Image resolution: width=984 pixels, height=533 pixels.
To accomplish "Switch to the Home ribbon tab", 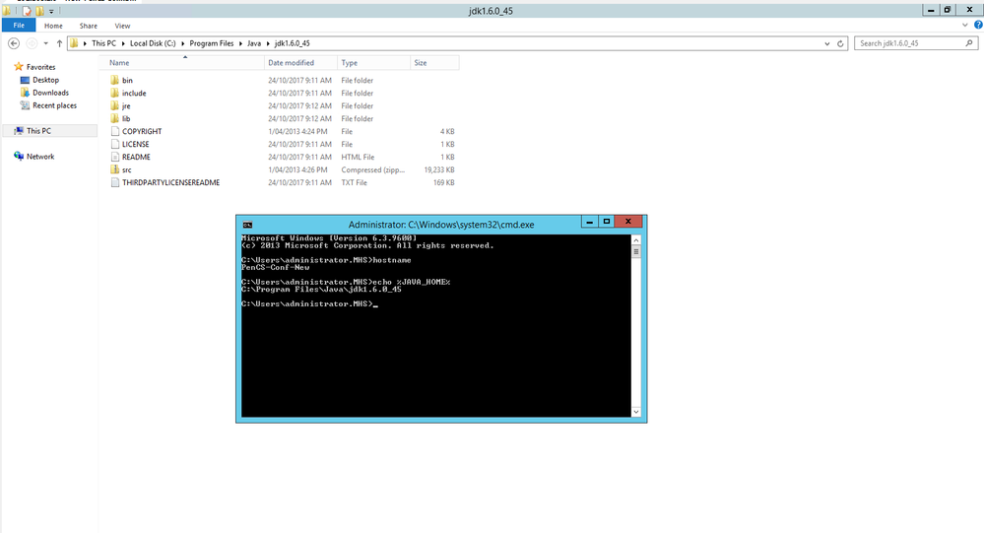I will coord(53,26).
